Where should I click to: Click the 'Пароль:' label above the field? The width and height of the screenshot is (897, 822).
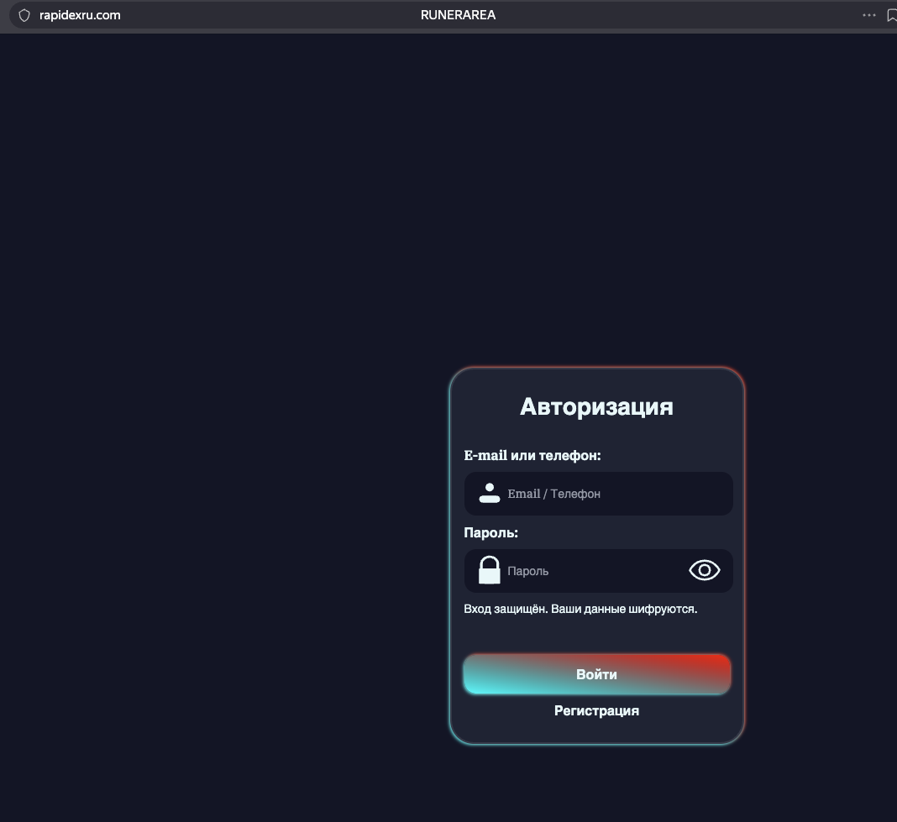[490, 533]
